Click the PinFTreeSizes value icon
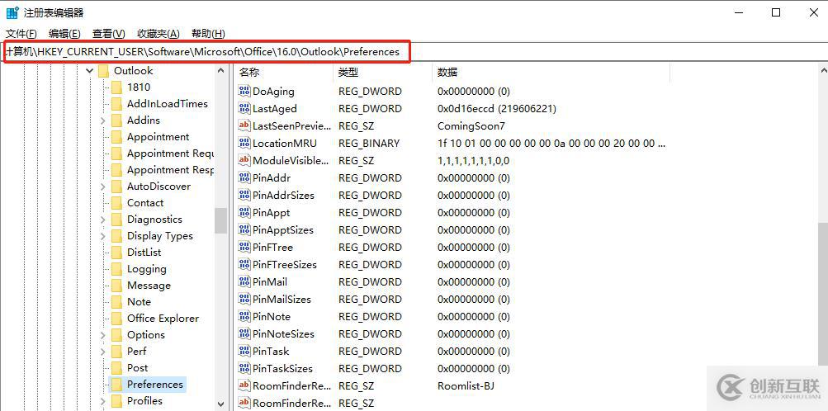 point(244,264)
